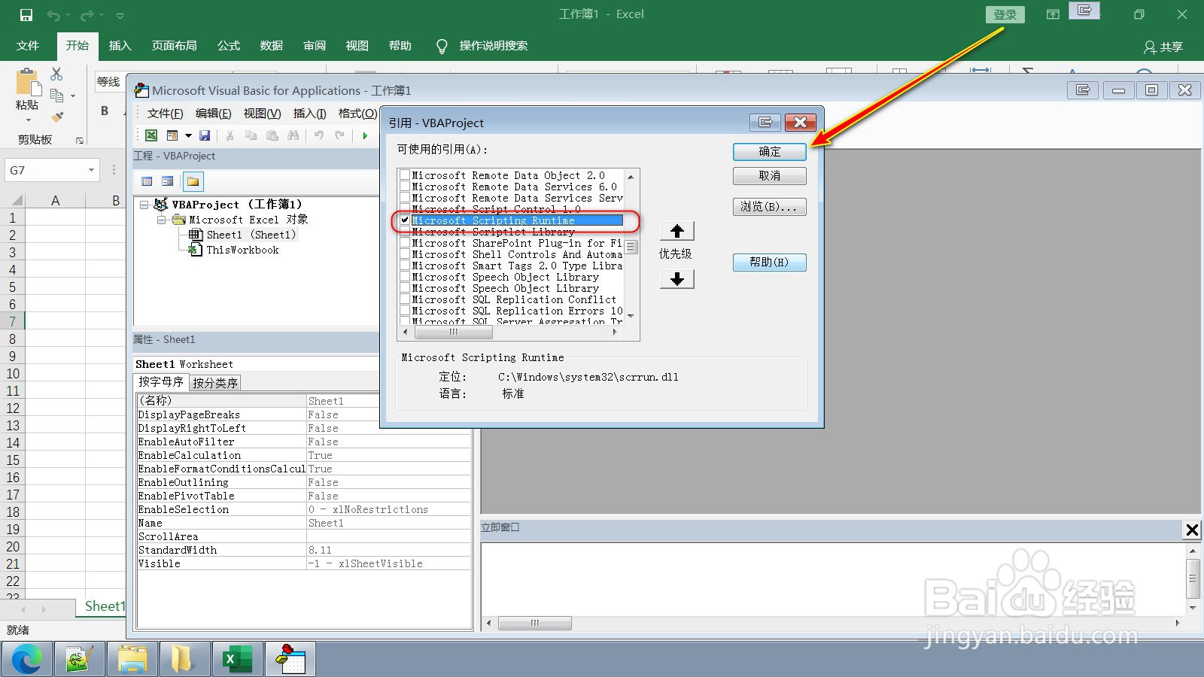The image size is (1204, 677).
Task: Click the View Object icon in project pane
Action: point(168,181)
